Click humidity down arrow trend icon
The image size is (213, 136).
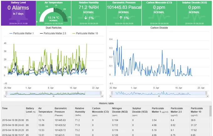pyautogui.click(x=86, y=18)
